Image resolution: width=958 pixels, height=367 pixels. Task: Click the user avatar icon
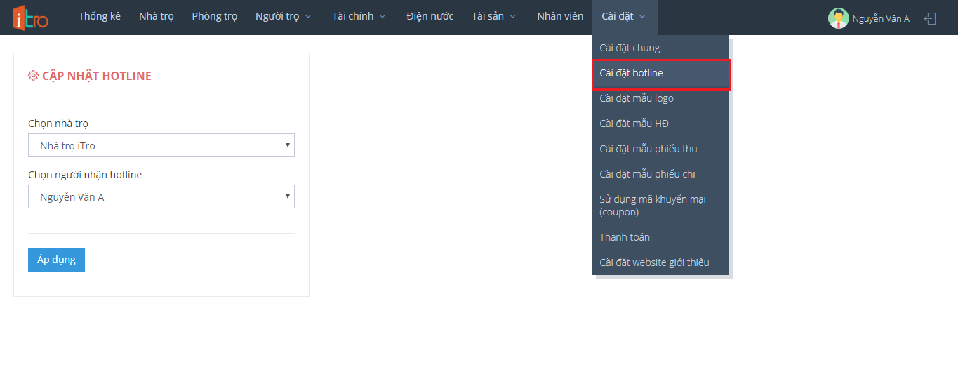[838, 18]
